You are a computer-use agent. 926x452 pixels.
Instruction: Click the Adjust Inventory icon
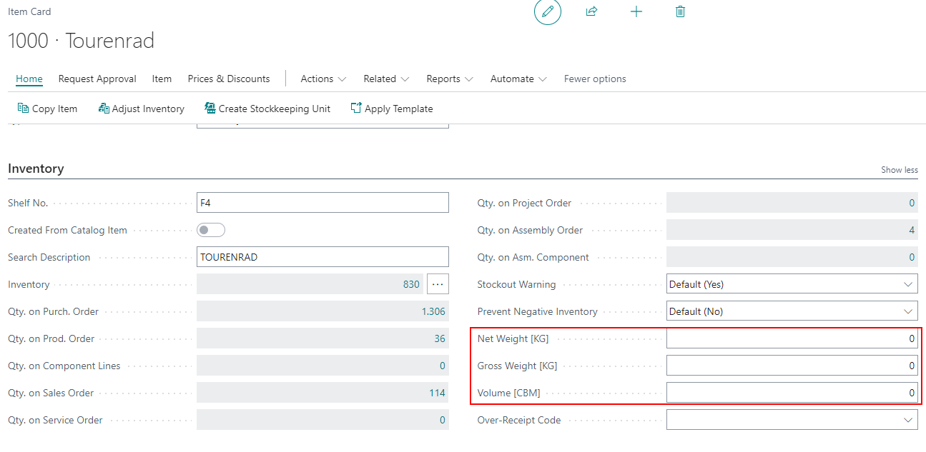pos(104,109)
